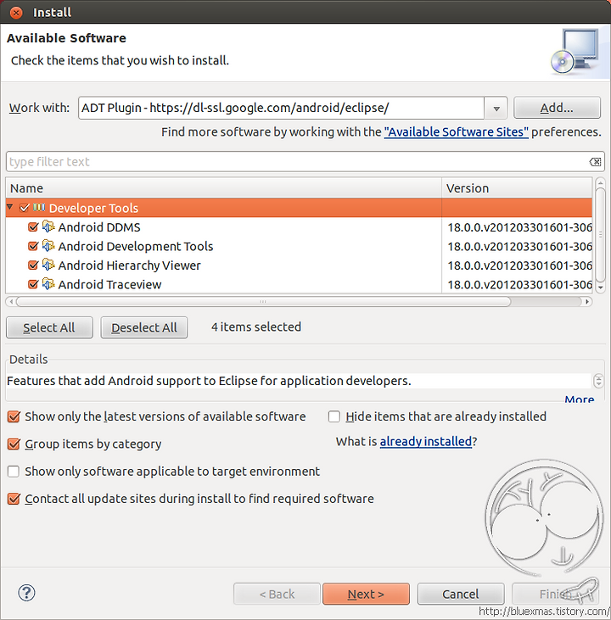Open the already installed link
Image resolution: width=611 pixels, height=620 pixels.
coord(426,441)
